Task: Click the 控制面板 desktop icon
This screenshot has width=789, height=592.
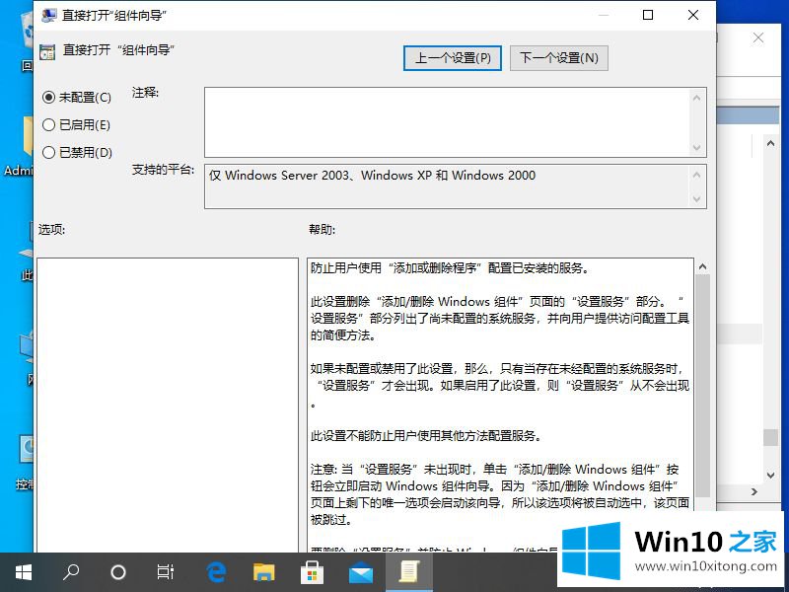Action: [24, 463]
